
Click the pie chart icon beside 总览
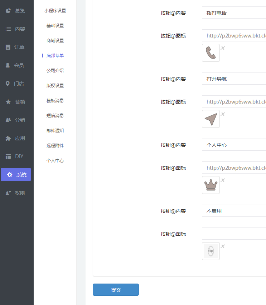coord(8,11)
